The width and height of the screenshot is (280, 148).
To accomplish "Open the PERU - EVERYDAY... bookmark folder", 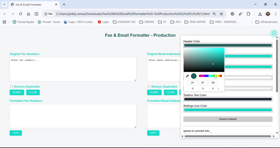I will pos(224,22).
